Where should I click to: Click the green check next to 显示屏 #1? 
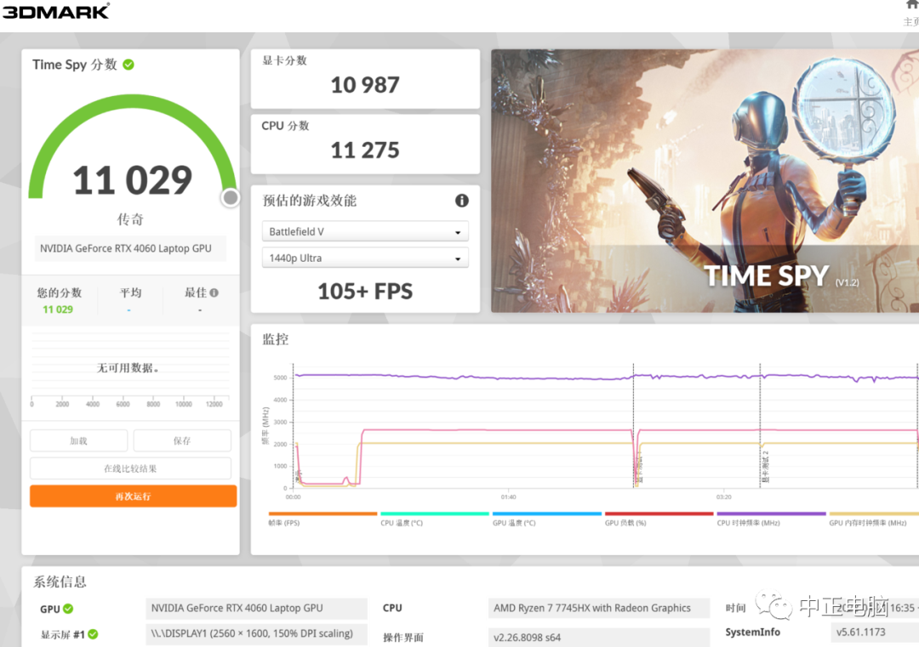94,634
